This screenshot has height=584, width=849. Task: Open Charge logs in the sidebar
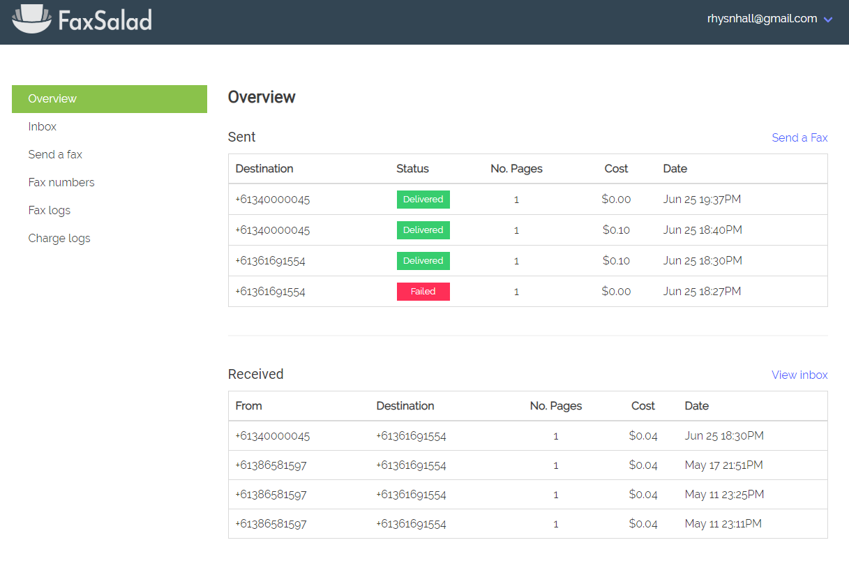tap(59, 238)
